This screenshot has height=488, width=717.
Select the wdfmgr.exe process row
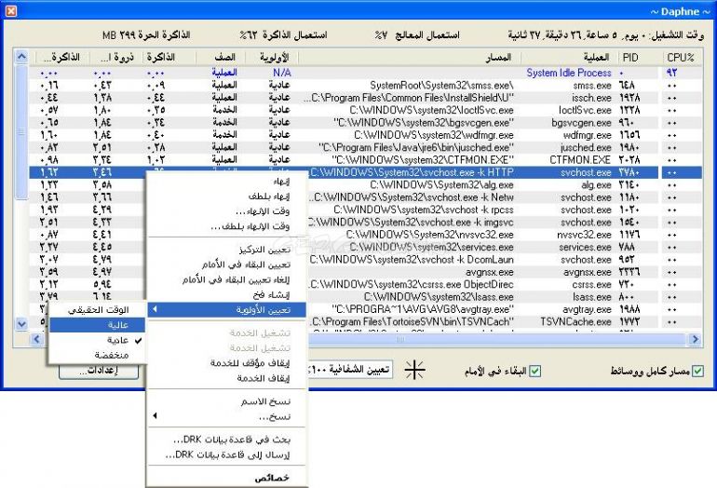pyautogui.click(x=366, y=135)
